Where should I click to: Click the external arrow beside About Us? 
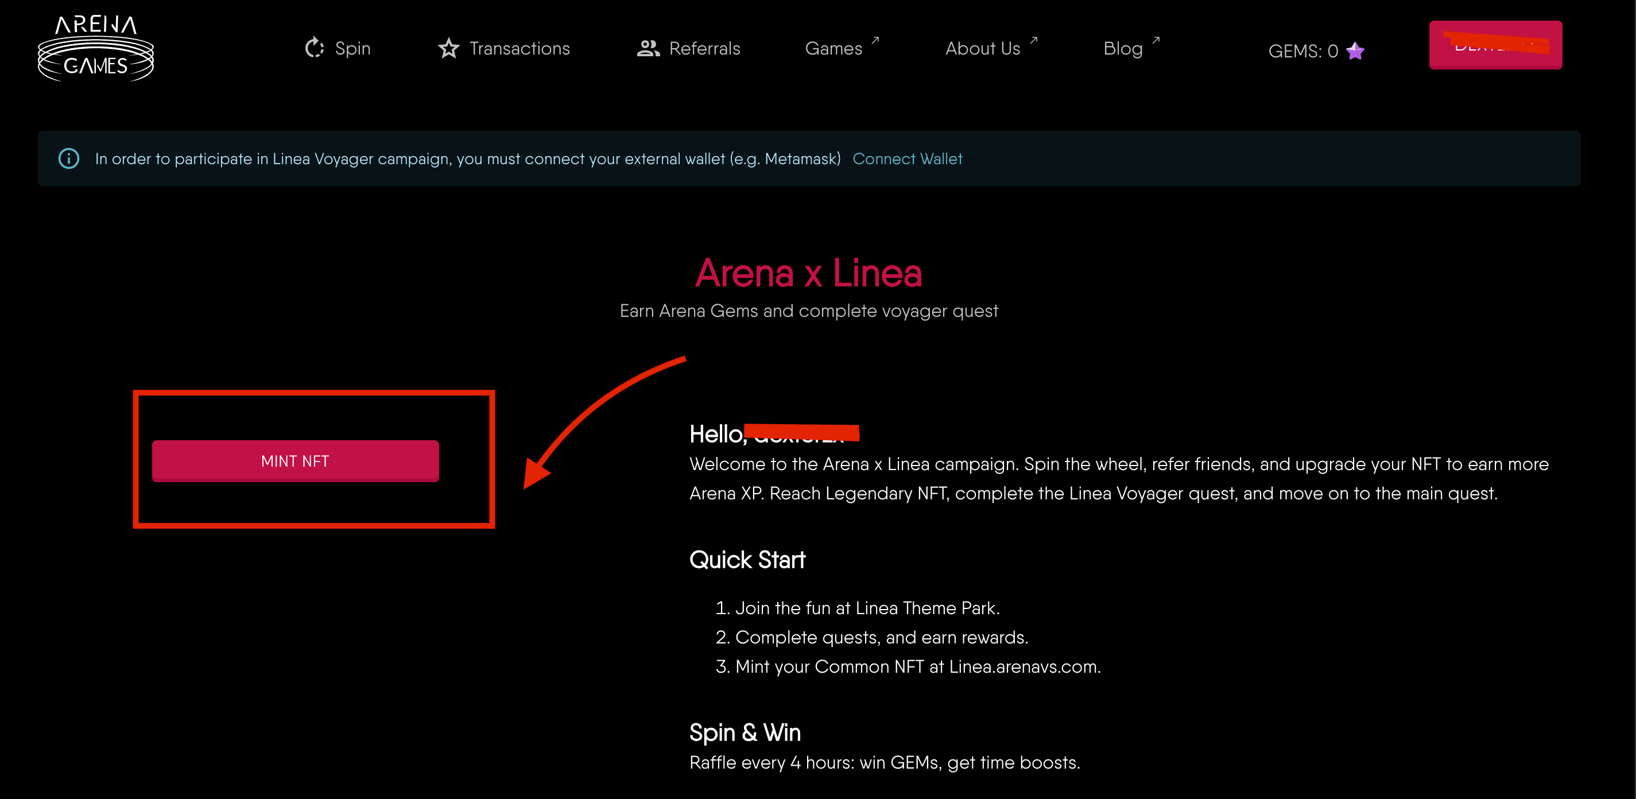(1033, 40)
